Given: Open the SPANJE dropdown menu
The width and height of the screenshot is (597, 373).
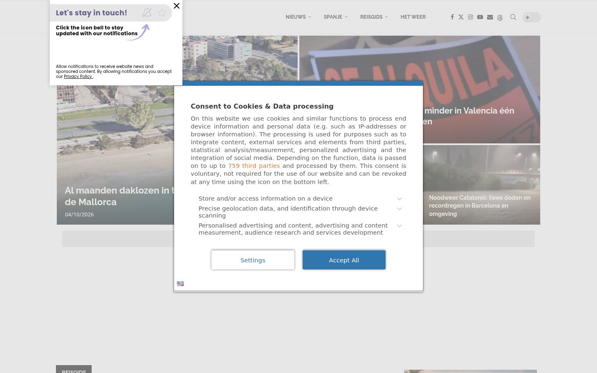Looking at the screenshot, I should (x=335, y=17).
